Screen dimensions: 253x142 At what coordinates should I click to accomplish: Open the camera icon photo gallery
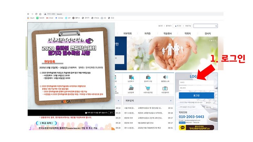tap(165, 88)
